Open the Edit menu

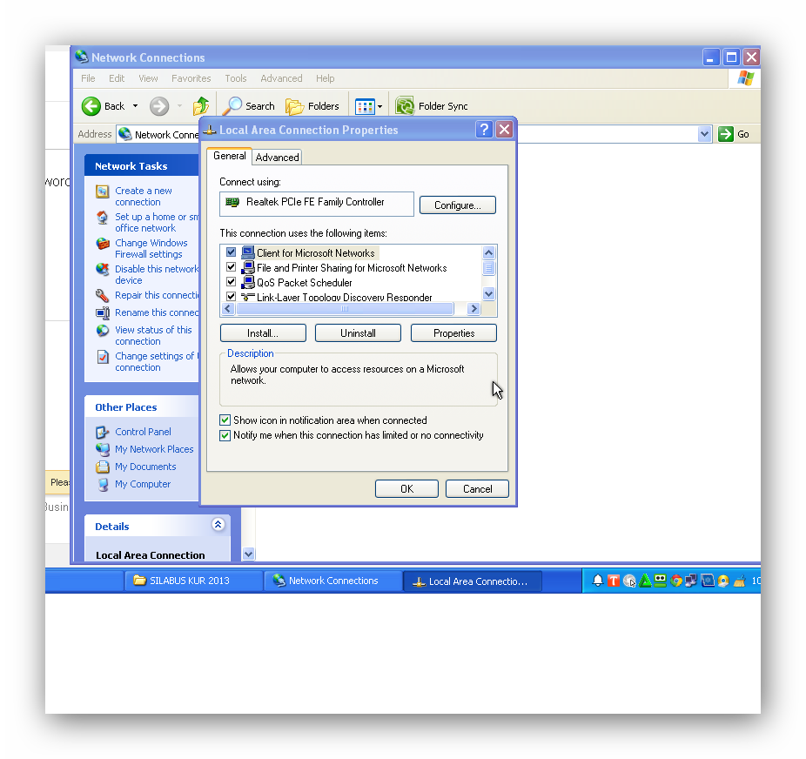pos(117,78)
